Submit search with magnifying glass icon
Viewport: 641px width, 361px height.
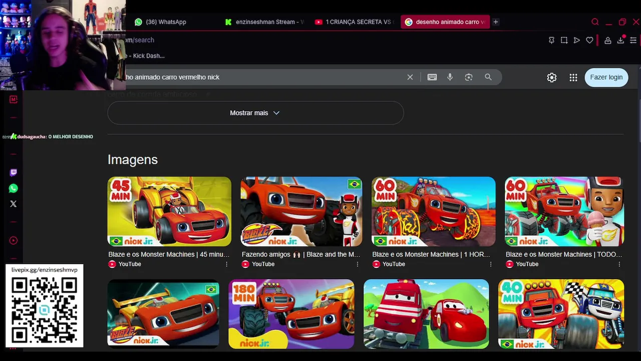pos(488,77)
